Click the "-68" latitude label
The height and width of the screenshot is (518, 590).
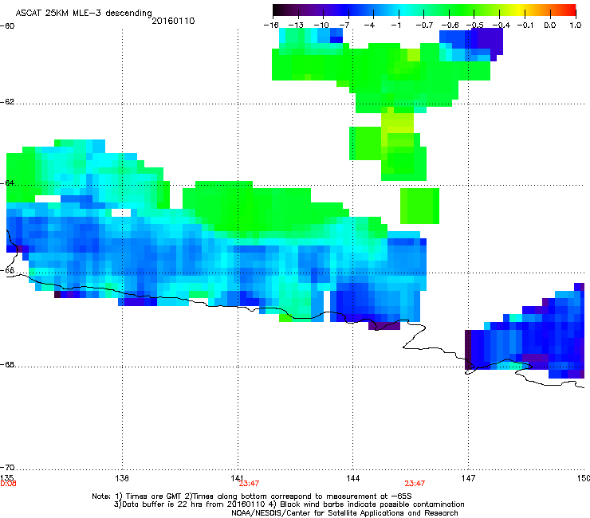(x=7, y=365)
